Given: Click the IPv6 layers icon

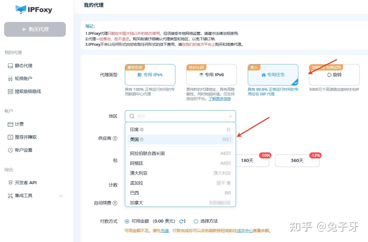Looking at the screenshot, I should click(x=201, y=75).
